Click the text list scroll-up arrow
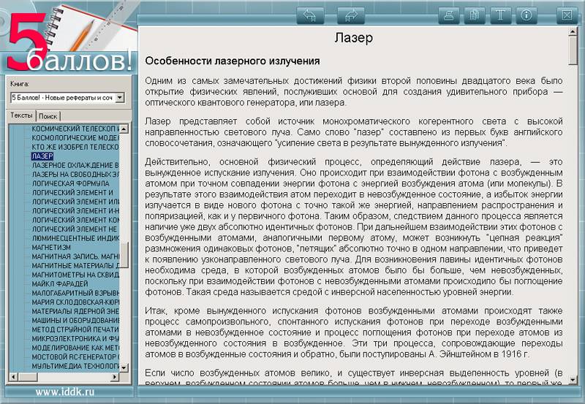Image resolution: width=585 pixels, height=404 pixels. click(x=124, y=129)
